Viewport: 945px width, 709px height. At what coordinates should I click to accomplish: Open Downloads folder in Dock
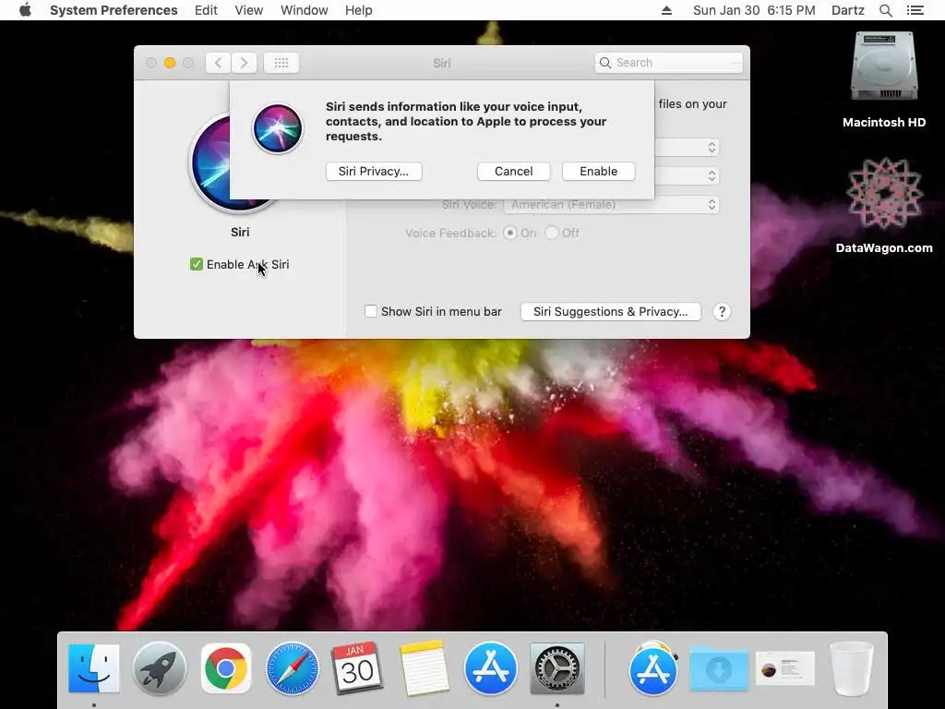point(718,668)
